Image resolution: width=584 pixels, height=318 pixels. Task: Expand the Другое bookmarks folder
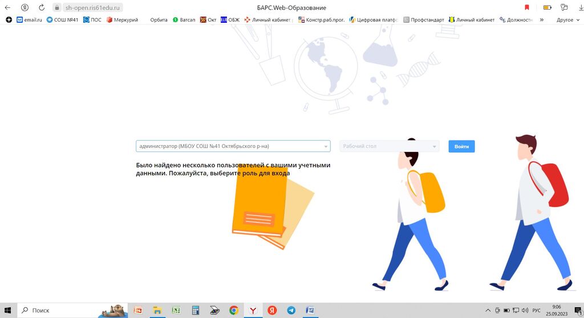(567, 19)
